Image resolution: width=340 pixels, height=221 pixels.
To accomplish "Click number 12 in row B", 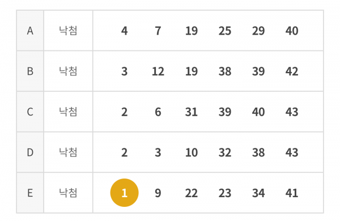I will [158, 71].
